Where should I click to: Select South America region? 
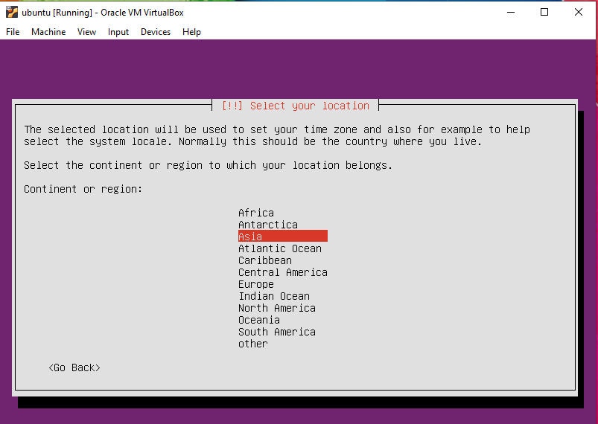tap(277, 332)
